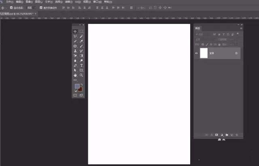Open the 3D menu in menu bar
The image size is (259, 166).
(x=78, y=2)
